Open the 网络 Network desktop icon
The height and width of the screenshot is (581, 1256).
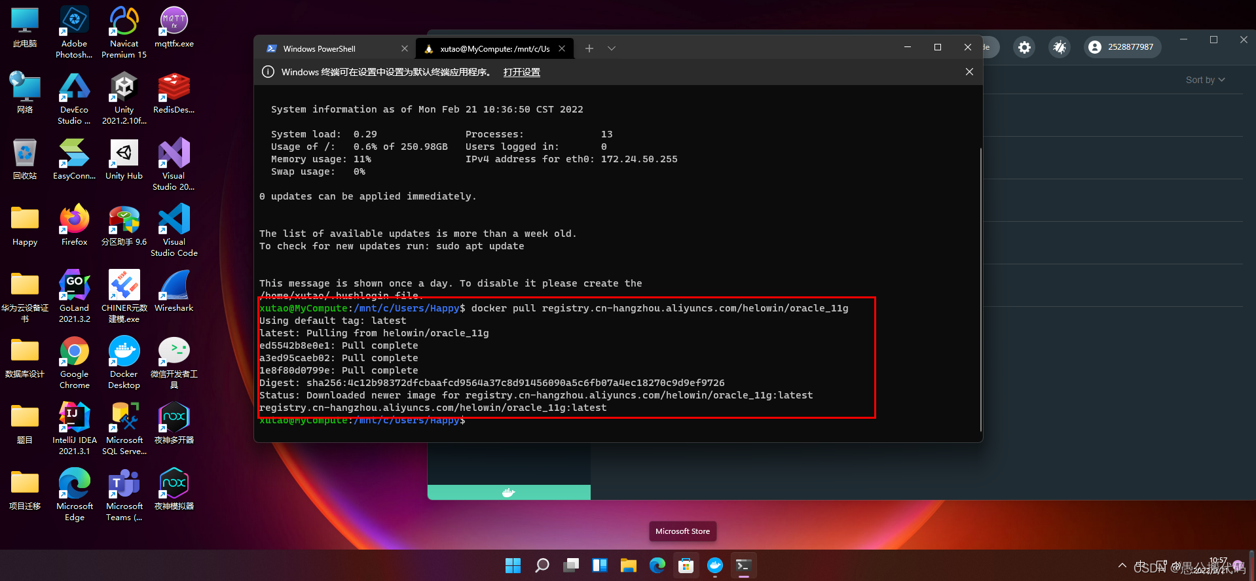pos(25,94)
